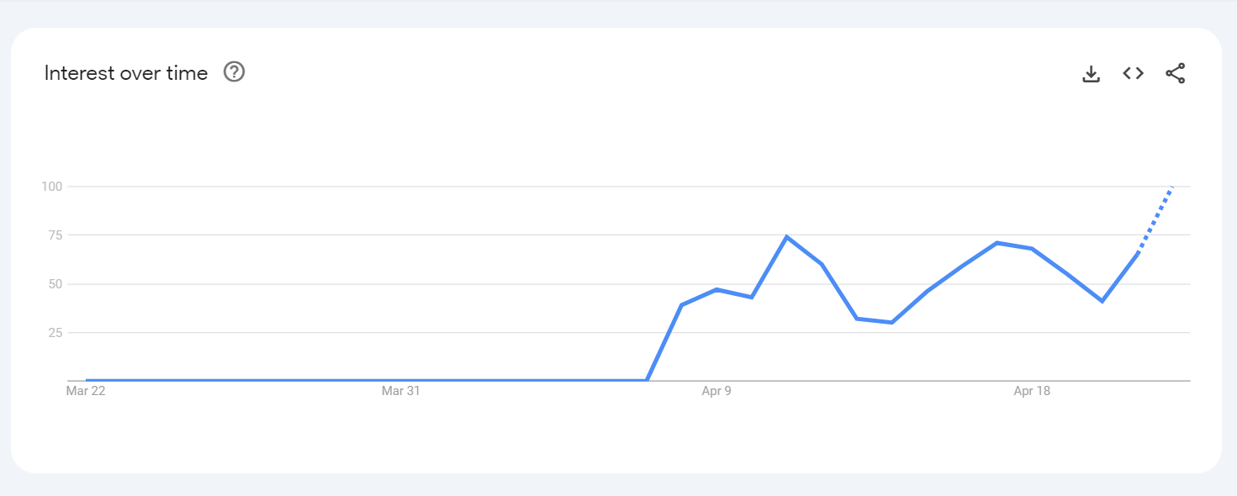Click the 75 y-axis value label
1237x496 pixels.
tap(56, 235)
